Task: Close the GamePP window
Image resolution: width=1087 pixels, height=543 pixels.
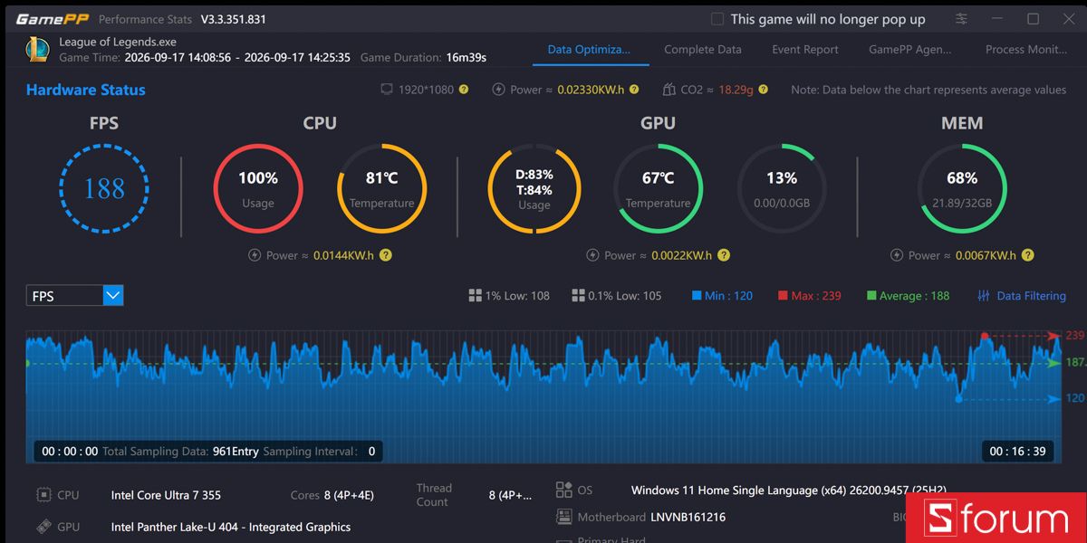Action: pyautogui.click(x=1068, y=19)
